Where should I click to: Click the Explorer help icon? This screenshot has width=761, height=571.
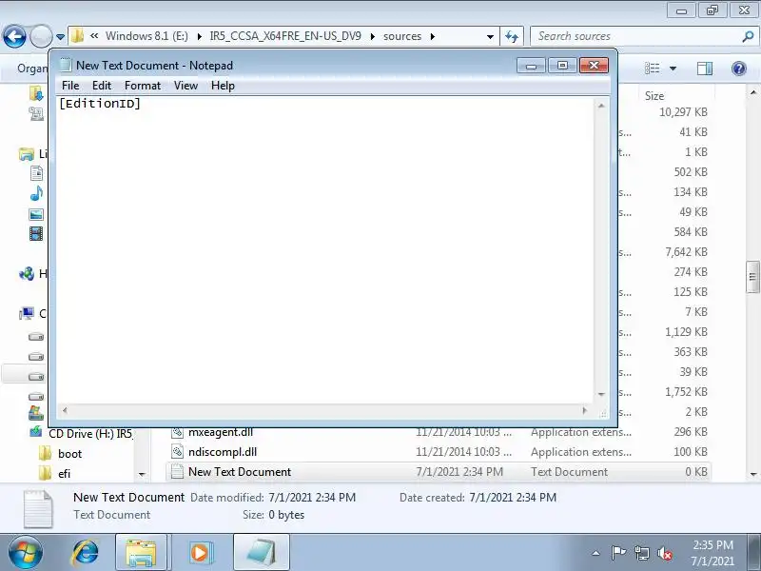739,68
